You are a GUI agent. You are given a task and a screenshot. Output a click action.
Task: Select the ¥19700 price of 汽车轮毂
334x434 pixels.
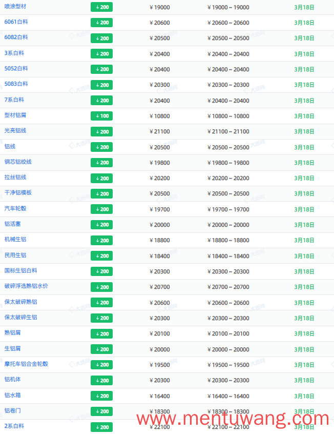pos(160,209)
